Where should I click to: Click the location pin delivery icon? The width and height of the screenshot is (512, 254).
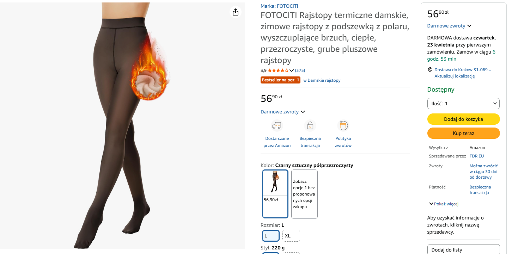click(x=430, y=70)
